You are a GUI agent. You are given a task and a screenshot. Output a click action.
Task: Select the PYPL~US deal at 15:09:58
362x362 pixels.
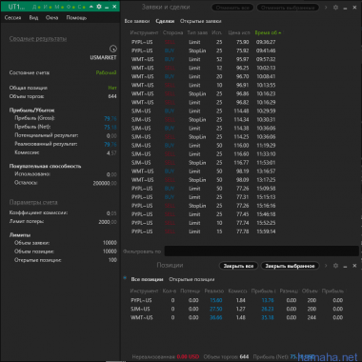pos(203,189)
